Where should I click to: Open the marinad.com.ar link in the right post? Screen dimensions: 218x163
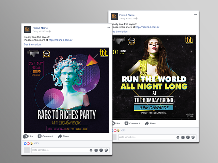(x=147, y=27)
